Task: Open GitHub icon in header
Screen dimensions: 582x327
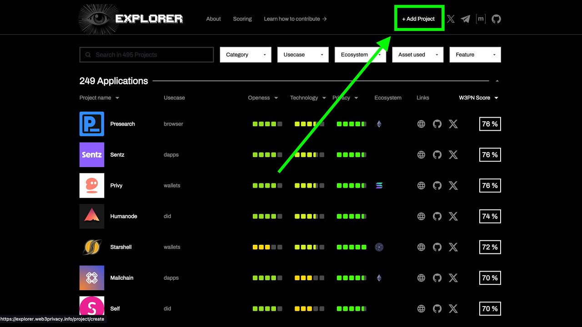Action: pyautogui.click(x=497, y=19)
